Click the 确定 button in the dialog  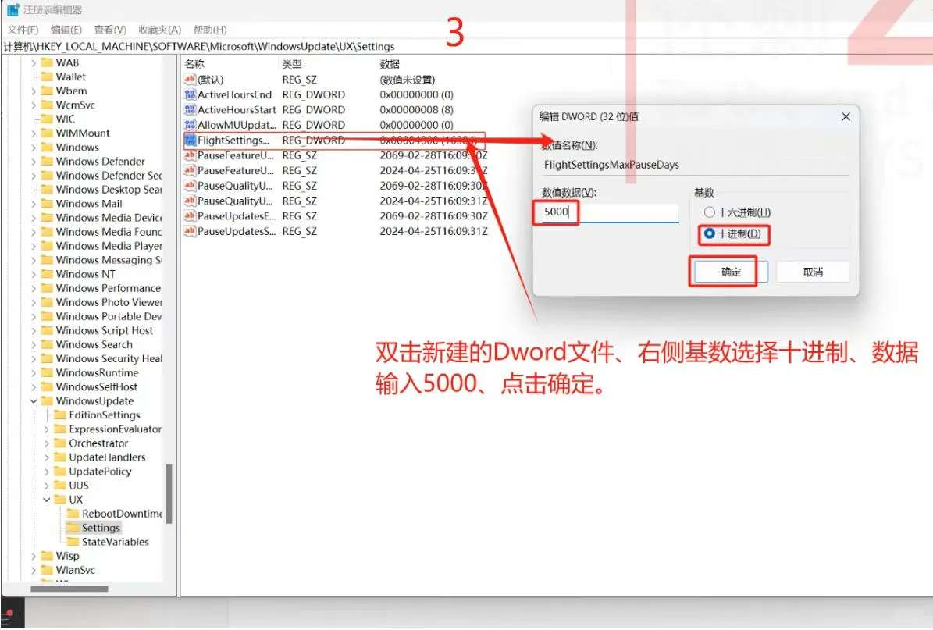click(x=732, y=272)
